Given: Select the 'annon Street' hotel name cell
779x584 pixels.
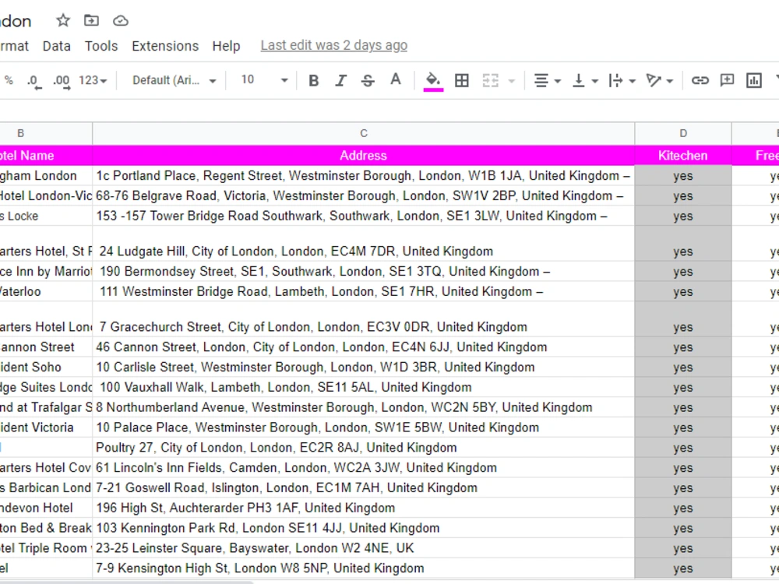Looking at the screenshot, I should 46,347.
